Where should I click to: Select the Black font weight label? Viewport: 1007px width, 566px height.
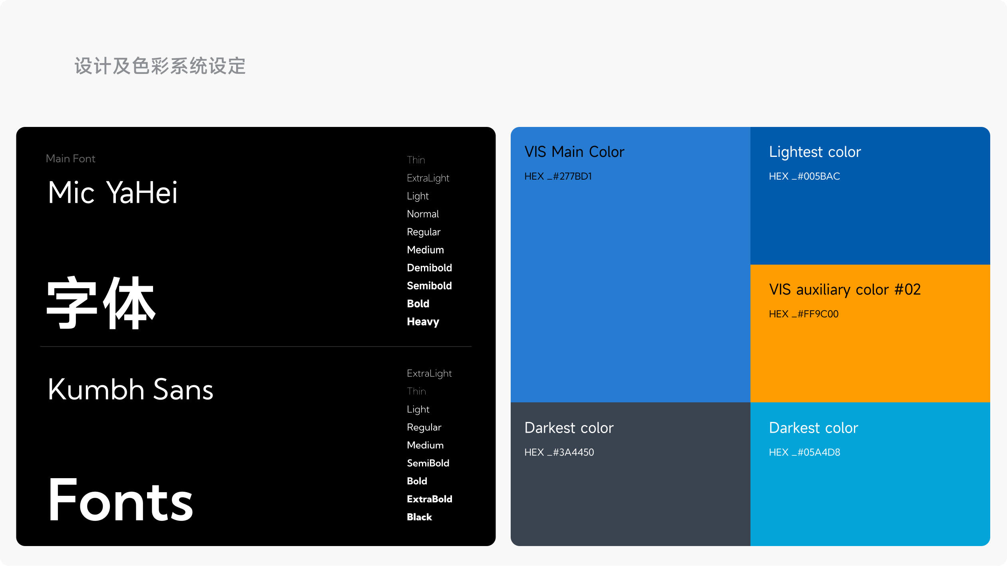(x=419, y=517)
